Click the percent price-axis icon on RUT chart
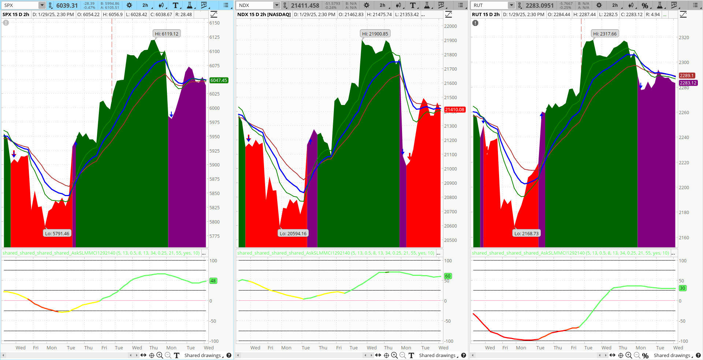703x360 pixels. point(646,5)
